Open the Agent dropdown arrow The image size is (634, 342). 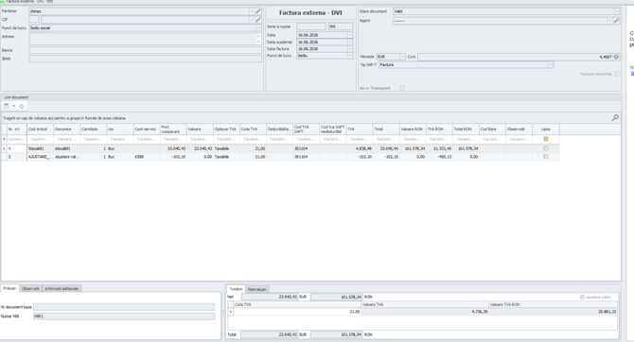tap(609, 21)
